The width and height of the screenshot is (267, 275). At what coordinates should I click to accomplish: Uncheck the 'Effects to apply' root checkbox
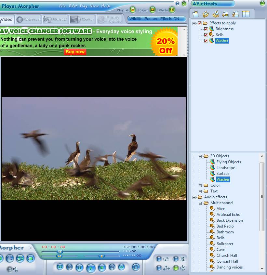pyautogui.click(x=200, y=23)
